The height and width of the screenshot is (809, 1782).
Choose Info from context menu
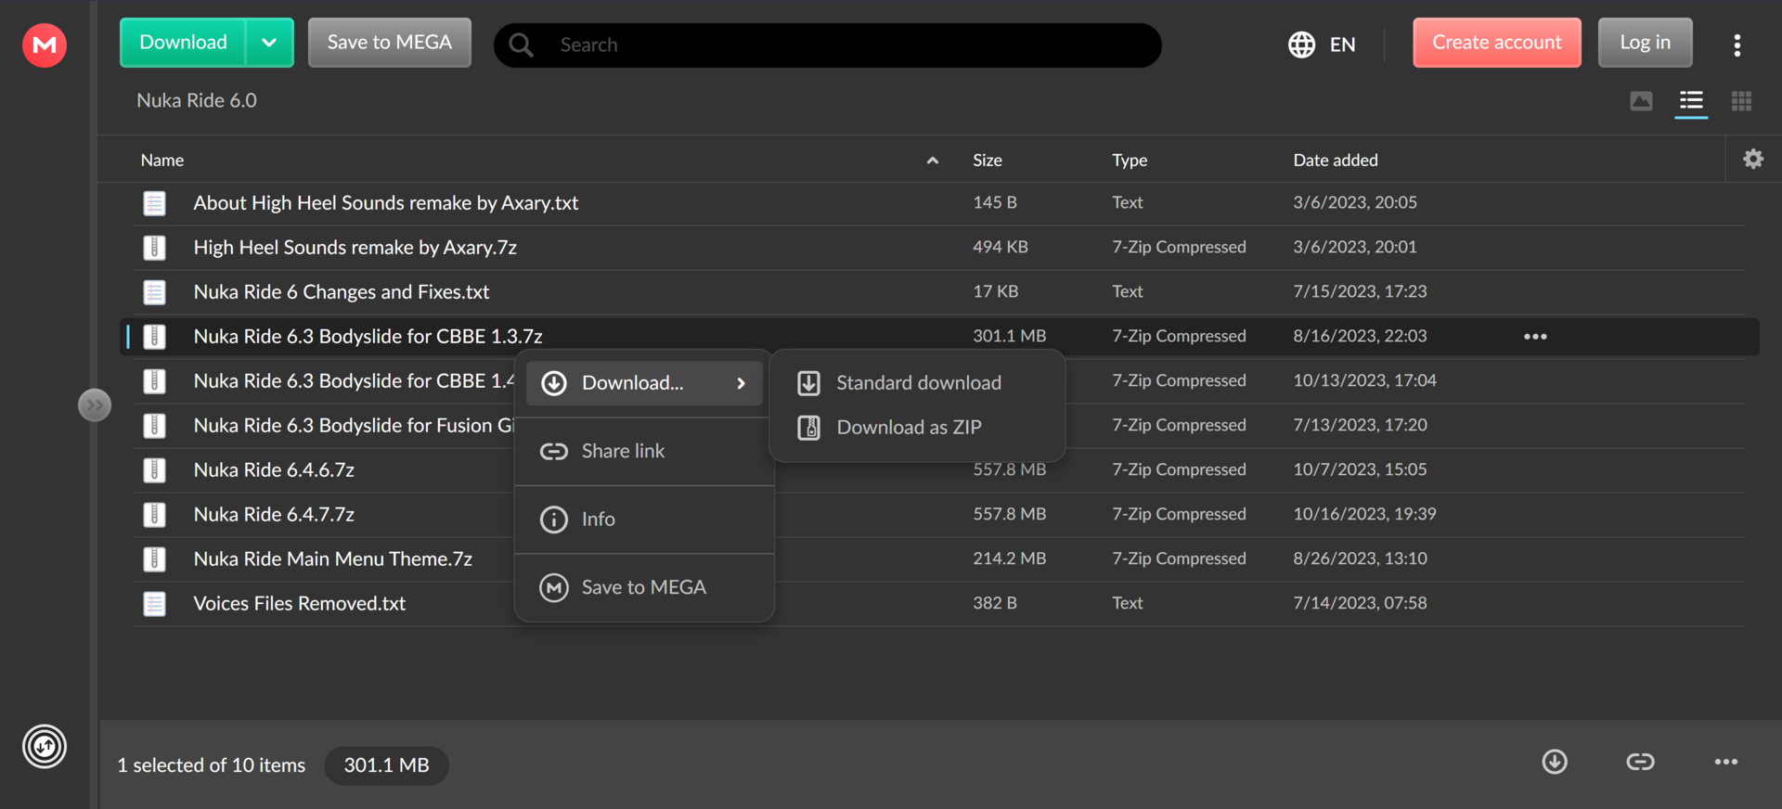click(644, 520)
